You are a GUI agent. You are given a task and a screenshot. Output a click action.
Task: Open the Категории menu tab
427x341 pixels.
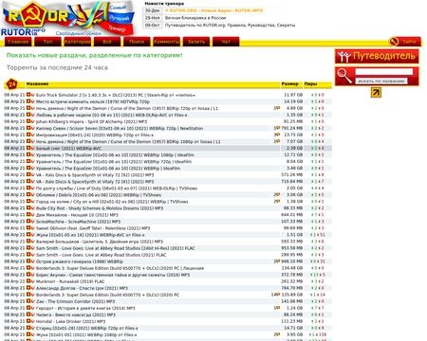[78, 42]
